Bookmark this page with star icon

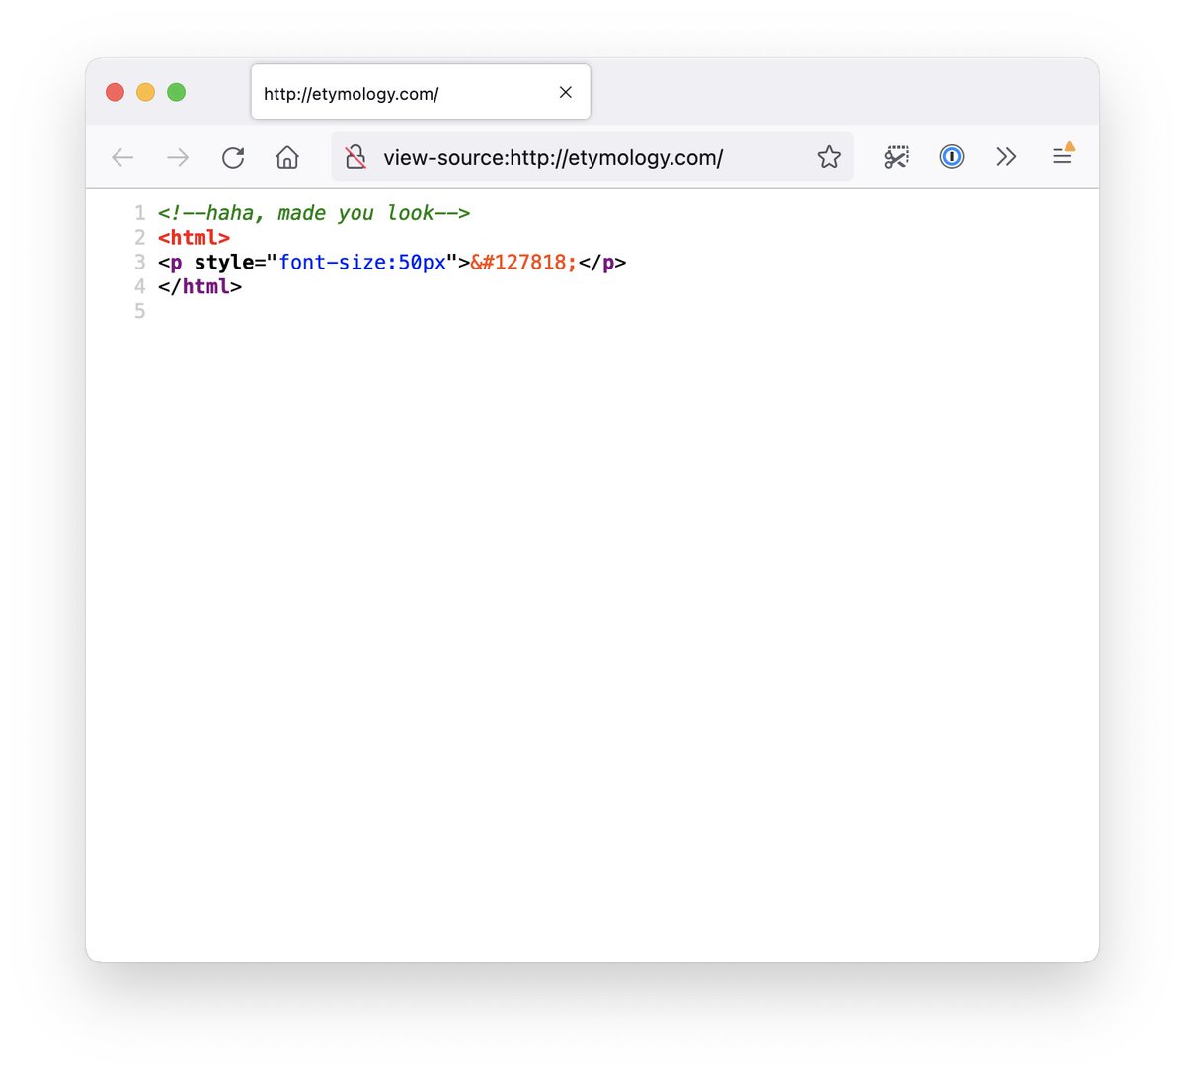(x=829, y=157)
